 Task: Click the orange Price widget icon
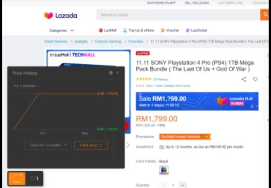[x=17, y=179]
